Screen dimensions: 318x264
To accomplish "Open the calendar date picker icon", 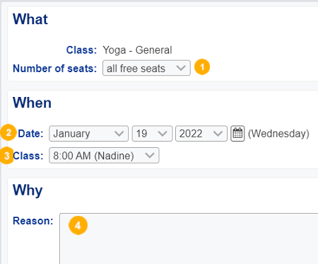I will tap(237, 134).
